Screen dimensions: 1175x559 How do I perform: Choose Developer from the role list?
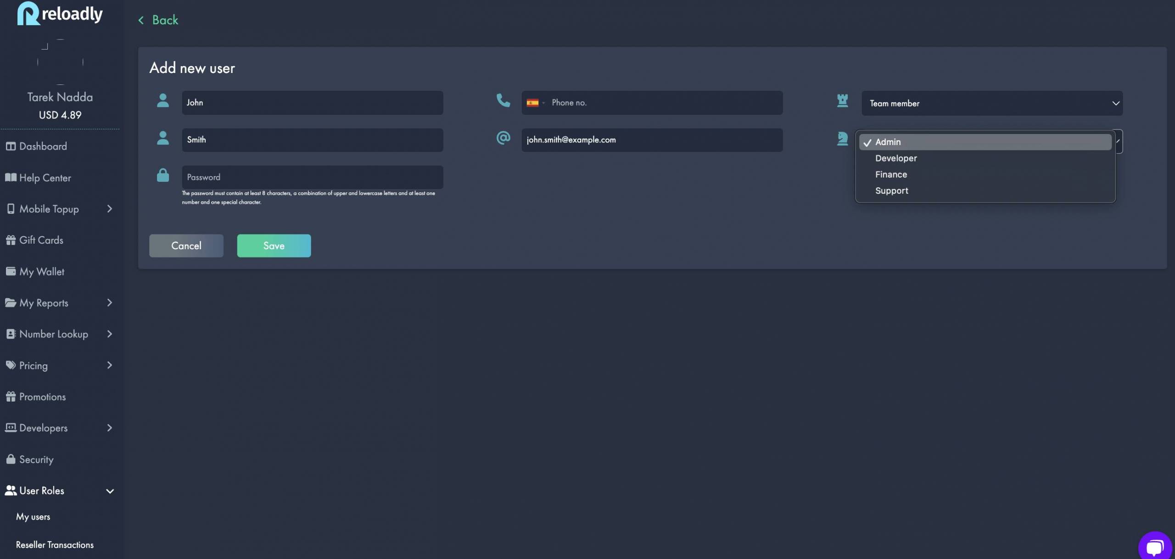(895, 158)
